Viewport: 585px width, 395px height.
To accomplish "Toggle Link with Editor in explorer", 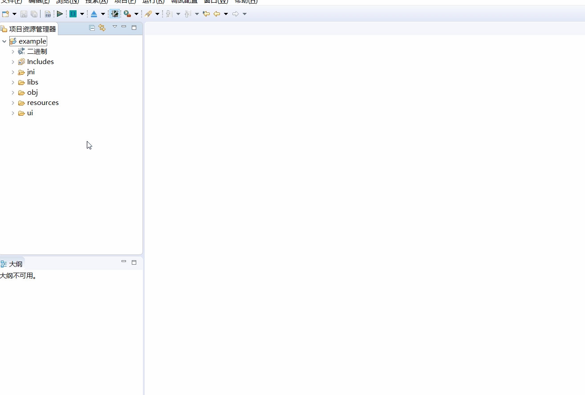I will (x=102, y=28).
